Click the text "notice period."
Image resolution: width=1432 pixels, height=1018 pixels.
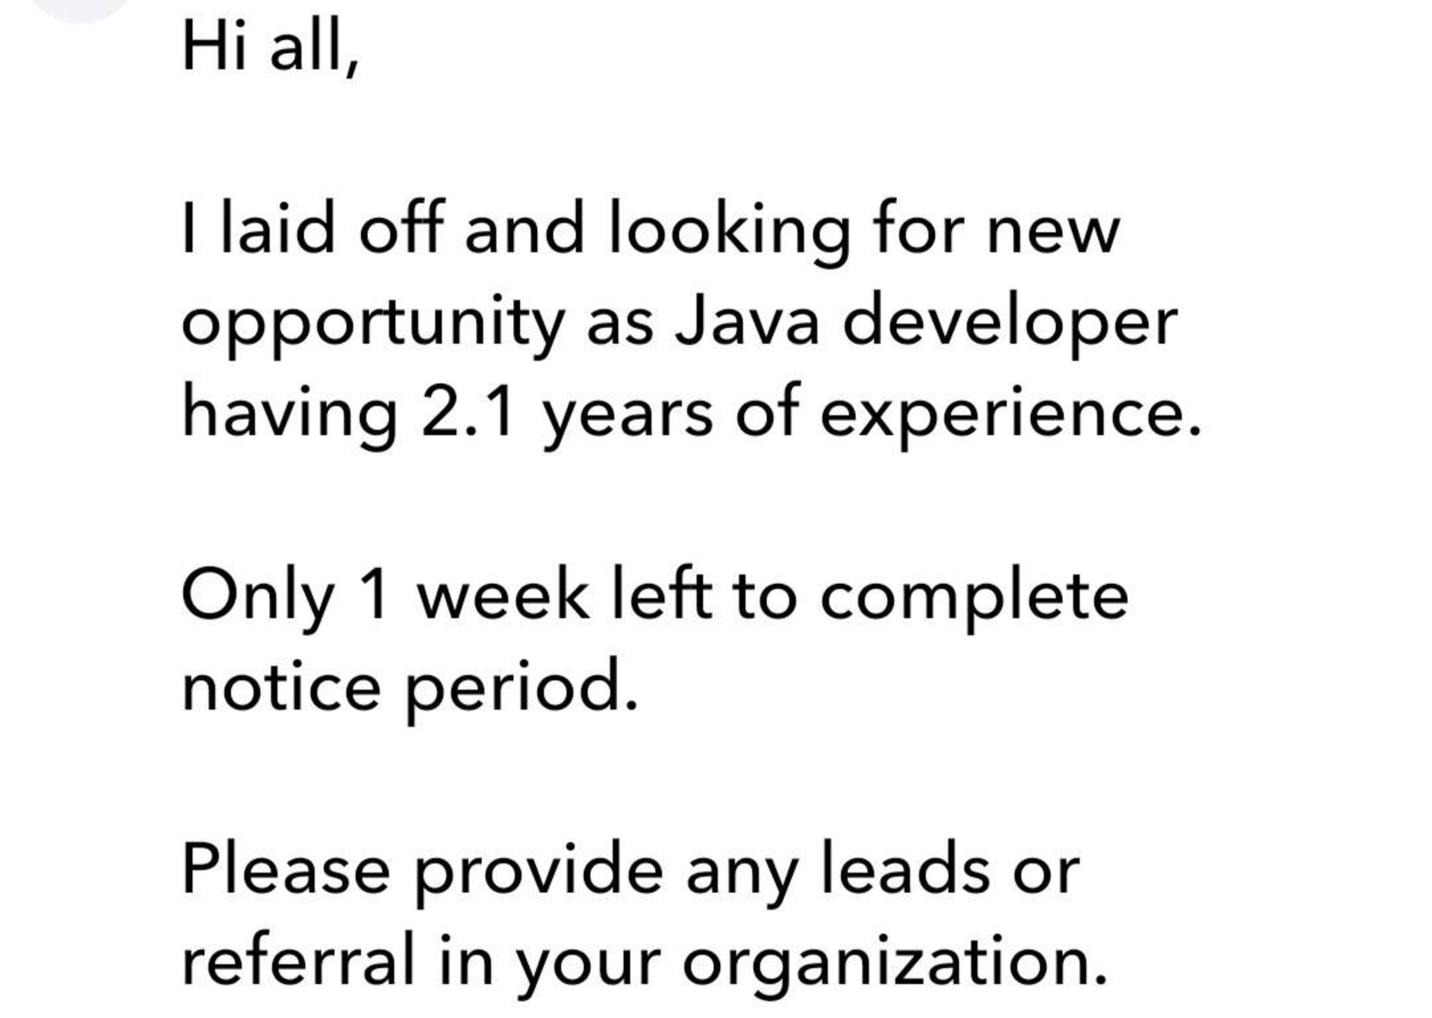pos(410,688)
